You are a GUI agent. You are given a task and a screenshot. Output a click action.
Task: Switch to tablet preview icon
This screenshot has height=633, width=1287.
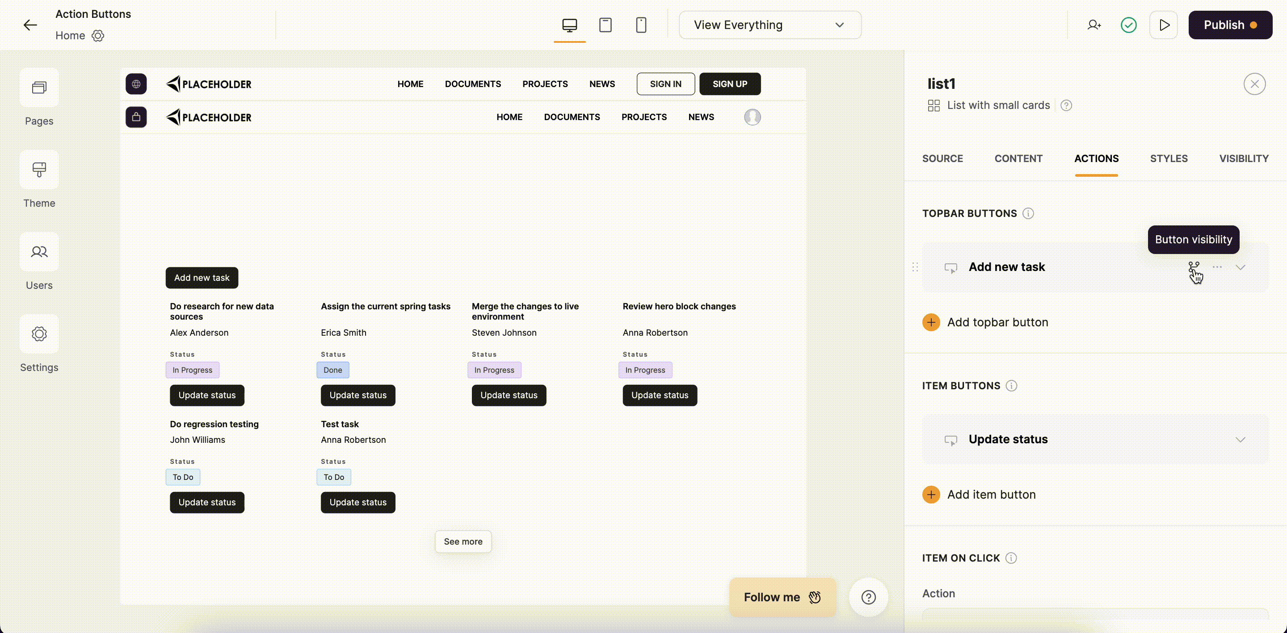pyautogui.click(x=605, y=25)
